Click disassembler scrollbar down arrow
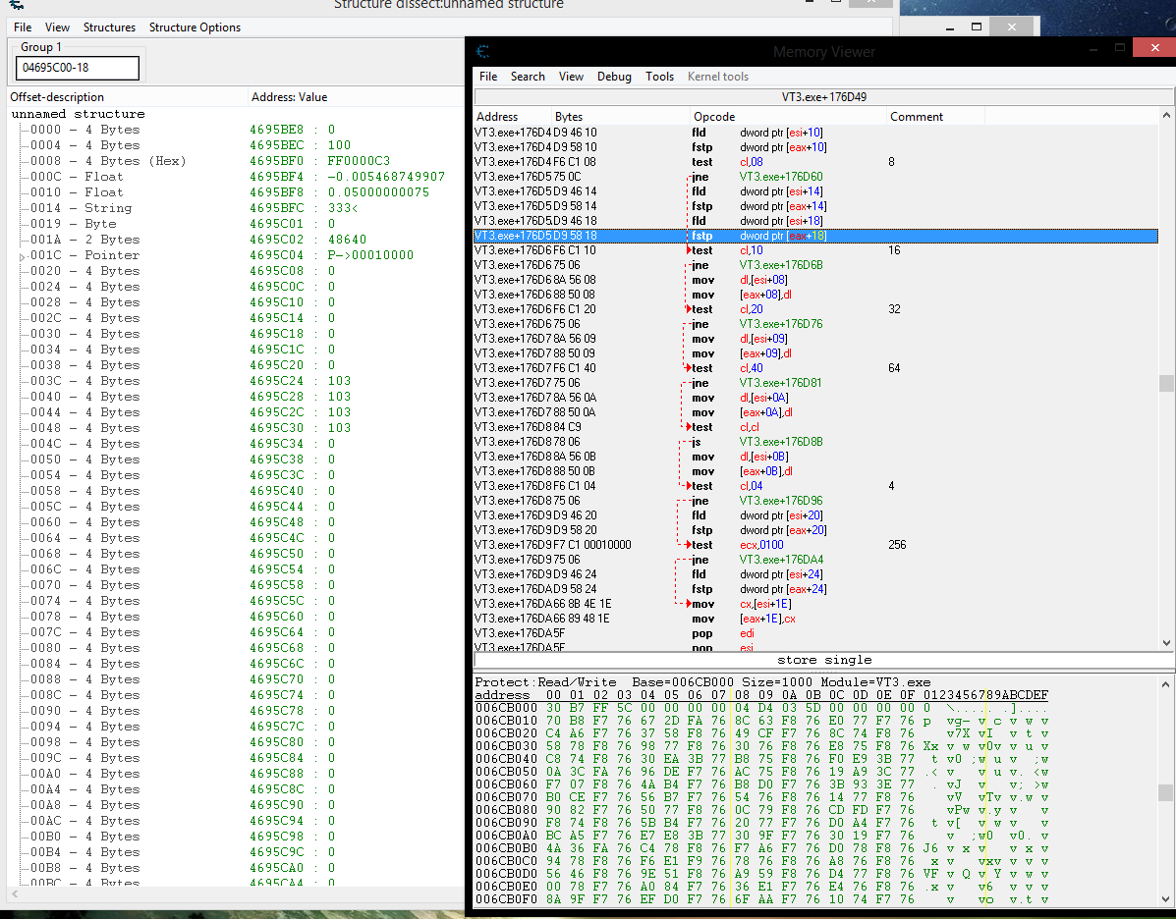 (x=1166, y=642)
